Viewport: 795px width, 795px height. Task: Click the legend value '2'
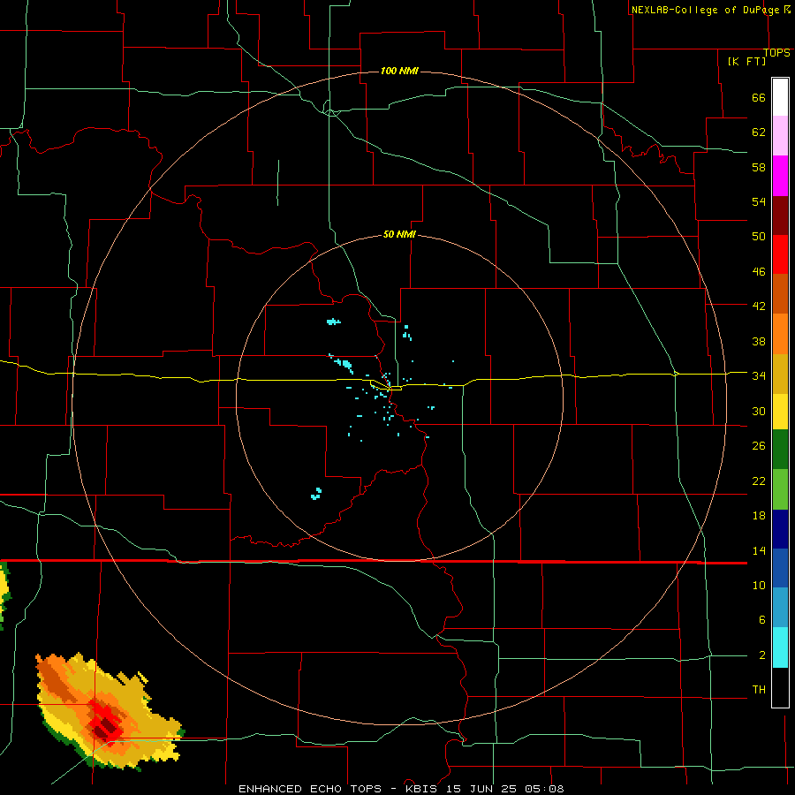tap(761, 655)
